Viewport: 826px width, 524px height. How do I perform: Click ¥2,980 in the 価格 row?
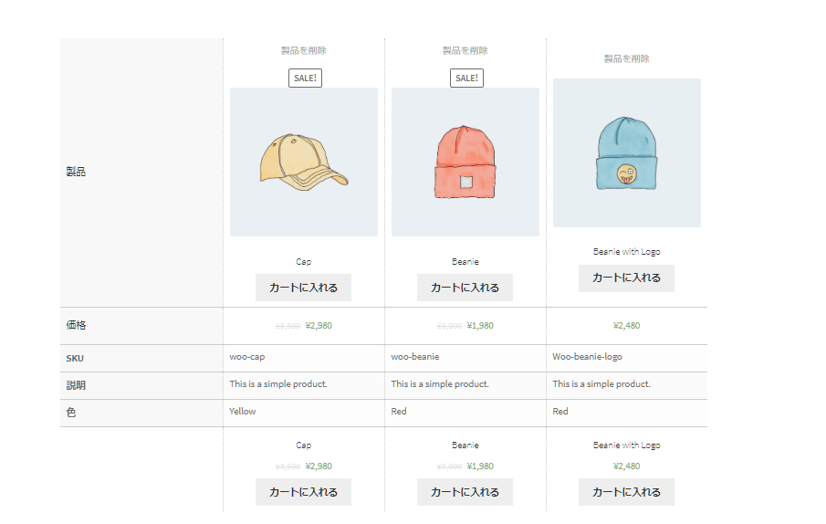[319, 326]
